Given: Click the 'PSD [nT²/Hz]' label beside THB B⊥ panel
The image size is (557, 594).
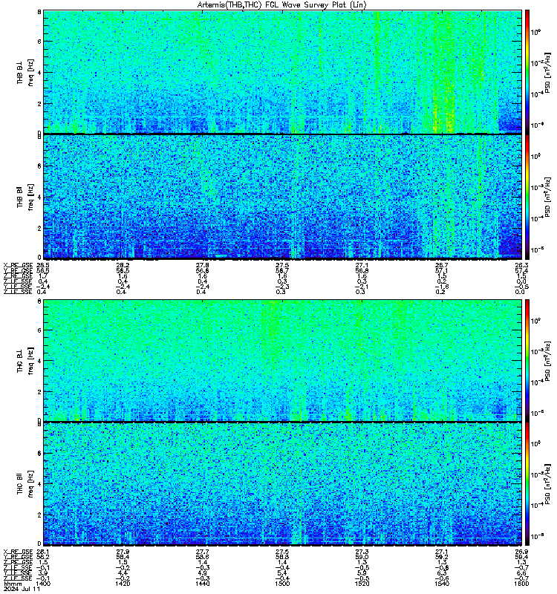Looking at the screenshot, I should click(x=547, y=72).
